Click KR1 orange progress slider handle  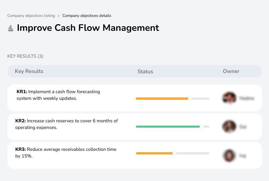pyautogui.click(x=190, y=99)
